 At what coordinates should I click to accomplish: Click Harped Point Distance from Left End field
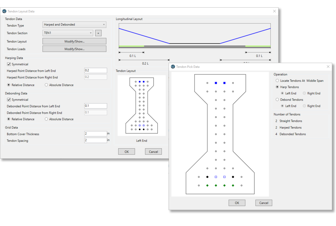point(96,71)
